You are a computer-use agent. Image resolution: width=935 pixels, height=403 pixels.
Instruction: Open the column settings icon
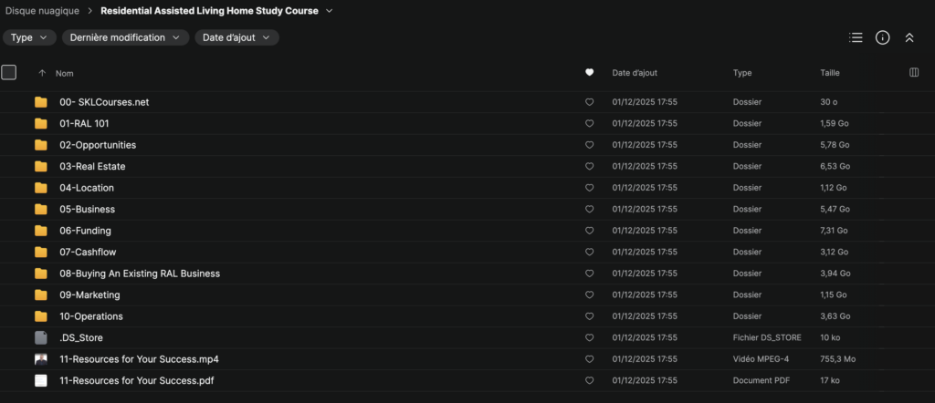tap(914, 73)
